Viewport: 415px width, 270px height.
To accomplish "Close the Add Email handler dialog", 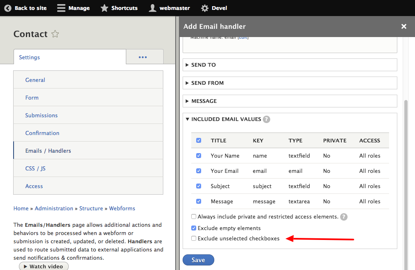I will click(x=403, y=26).
